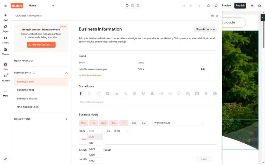Select the YouTube social icon
This screenshot has width=265, height=165.
107,93
